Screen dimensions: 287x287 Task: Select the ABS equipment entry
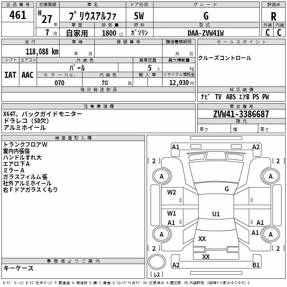click(x=231, y=97)
